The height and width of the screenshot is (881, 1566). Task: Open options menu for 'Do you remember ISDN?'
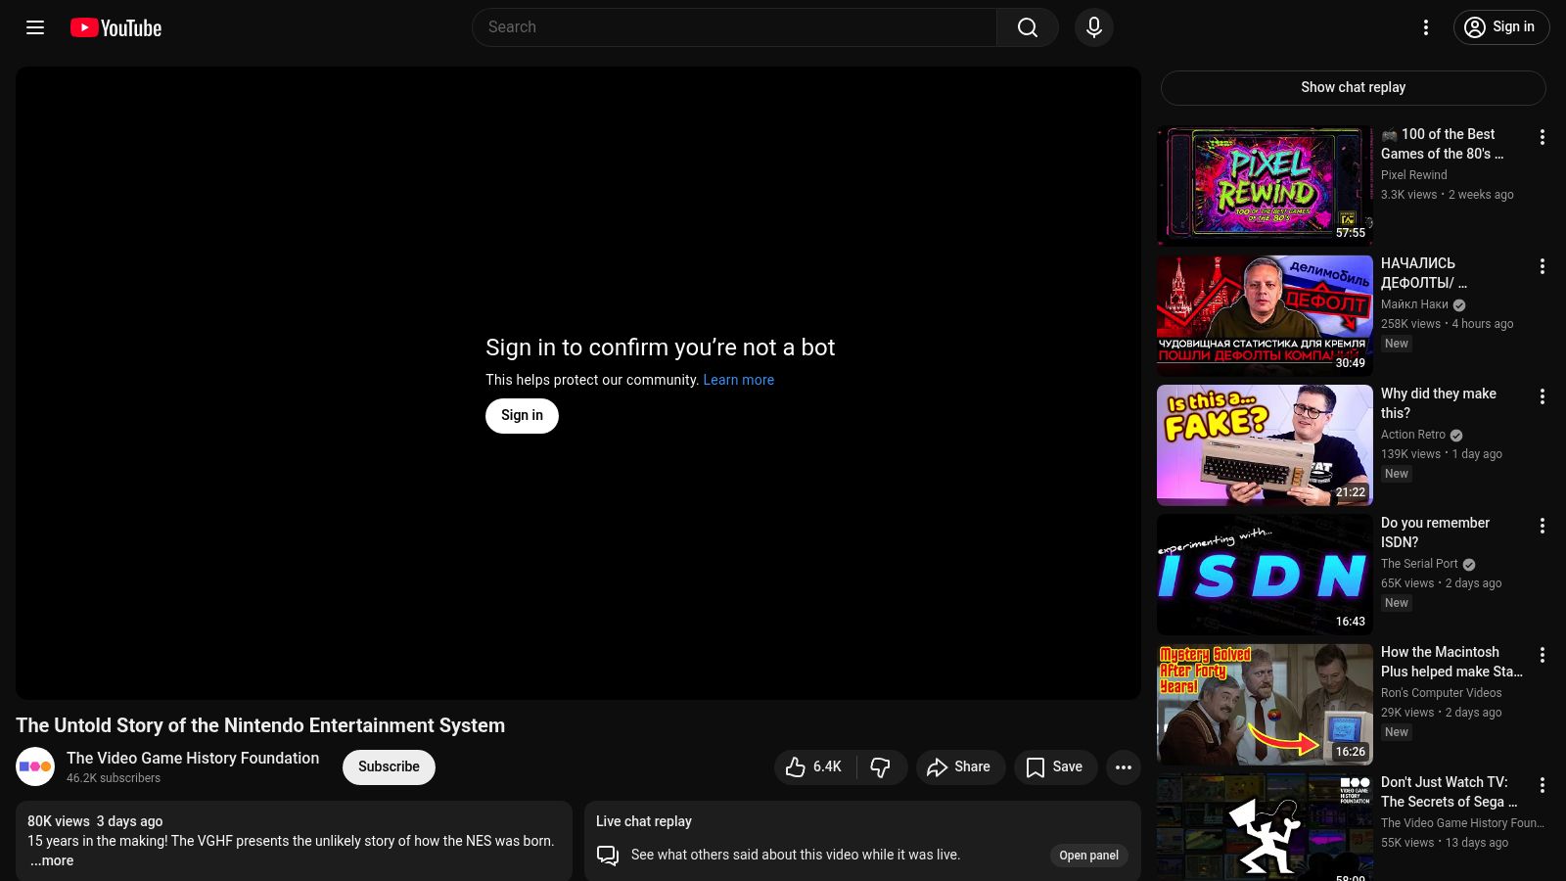pos(1542,527)
